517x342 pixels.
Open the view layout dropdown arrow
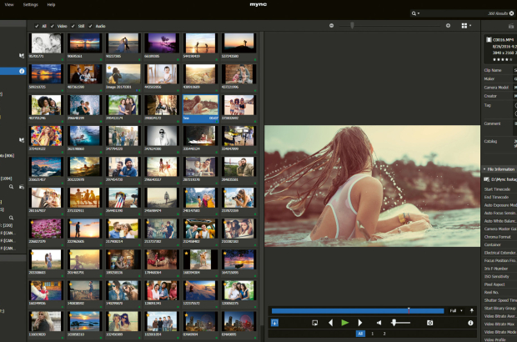(470, 25)
